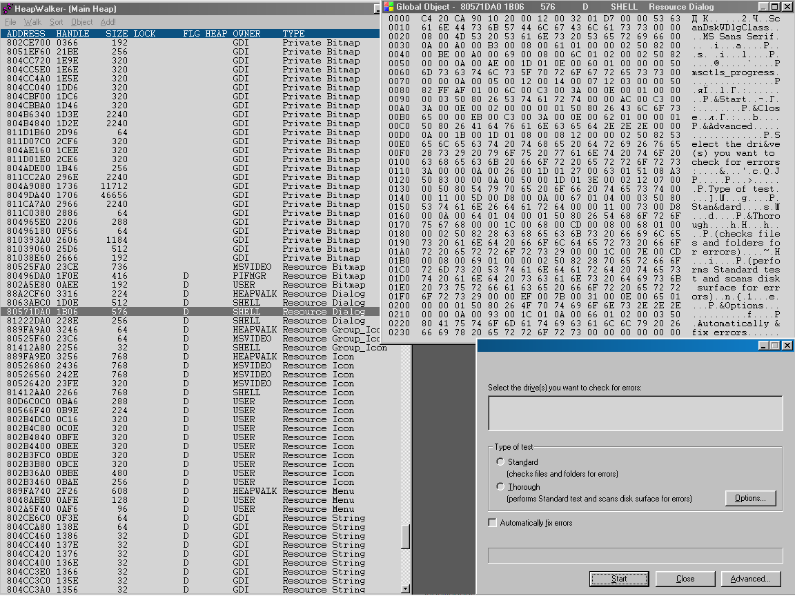Open the Sort menu
This screenshot has height=596, width=795.
[56, 22]
